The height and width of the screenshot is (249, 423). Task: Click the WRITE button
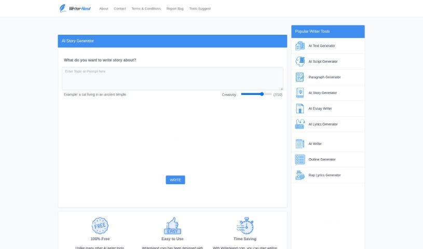pos(175,180)
